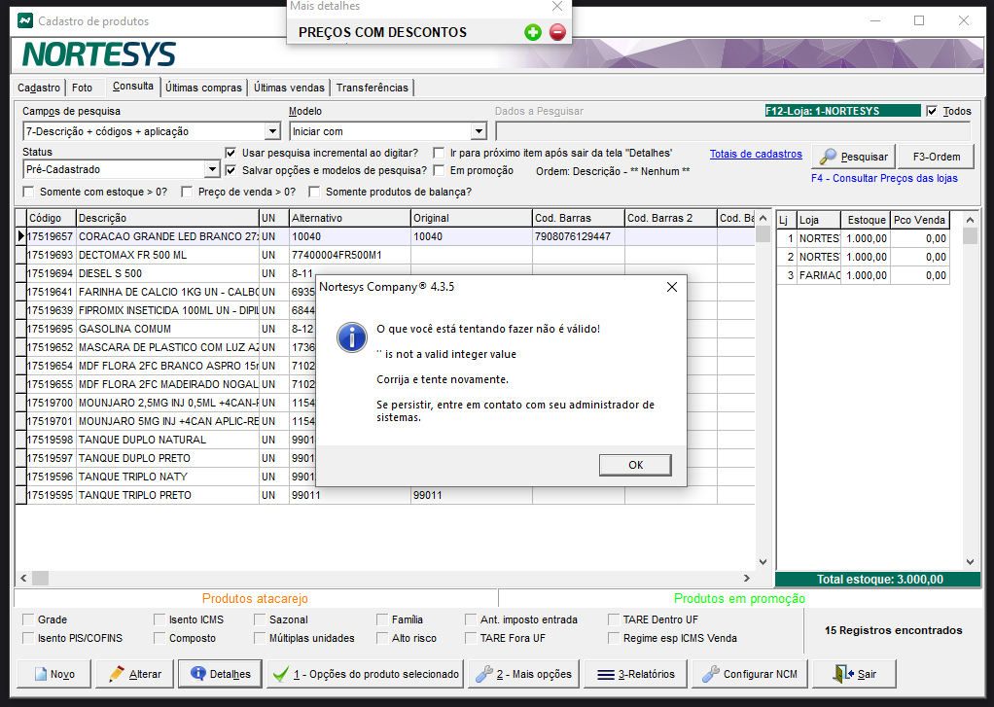Viewport: 994px width, 707px height.
Task: Expand Campos de pesquisa dropdown
Action: (272, 131)
